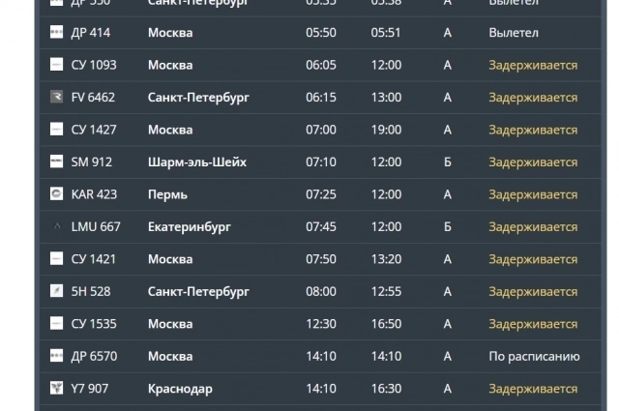The height and width of the screenshot is (411, 619).
Task: Click the airline logo beside ДР 414
Action: 55,33
